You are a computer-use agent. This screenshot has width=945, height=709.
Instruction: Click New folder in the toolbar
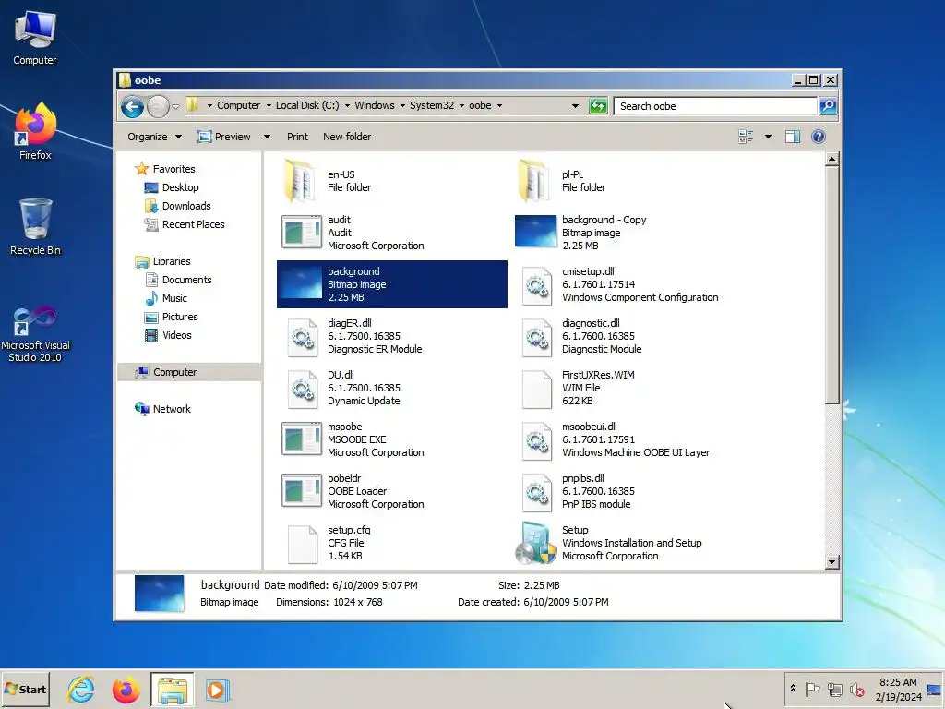pos(347,137)
